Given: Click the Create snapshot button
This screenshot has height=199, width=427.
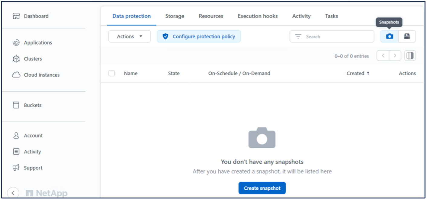Looking at the screenshot, I should [x=262, y=188].
